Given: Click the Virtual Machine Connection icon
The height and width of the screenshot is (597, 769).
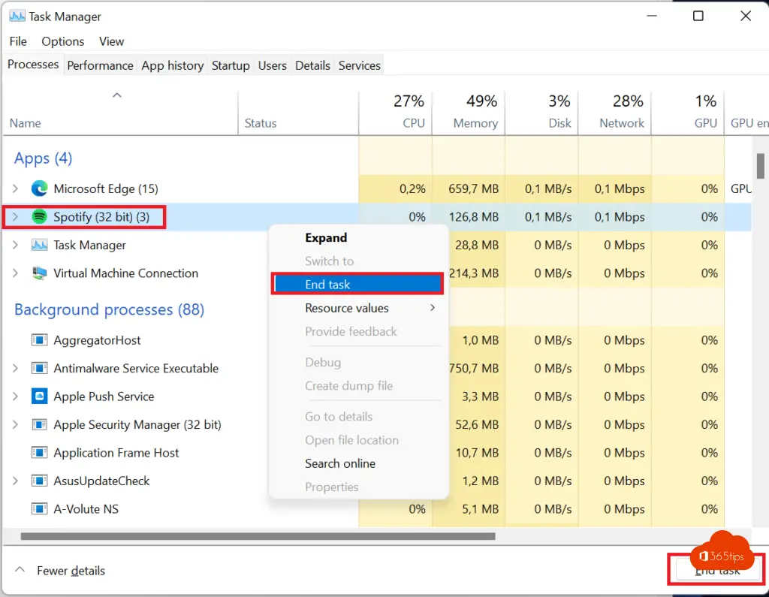Looking at the screenshot, I should pyautogui.click(x=39, y=273).
